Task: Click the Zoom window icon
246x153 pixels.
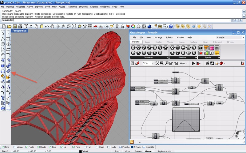Action: tap(69, 26)
